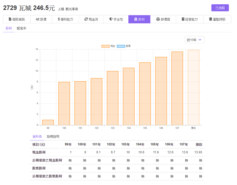The image size is (237, 185).
Task: Click the 預估 forecast bar in chart
Action: 194,87
